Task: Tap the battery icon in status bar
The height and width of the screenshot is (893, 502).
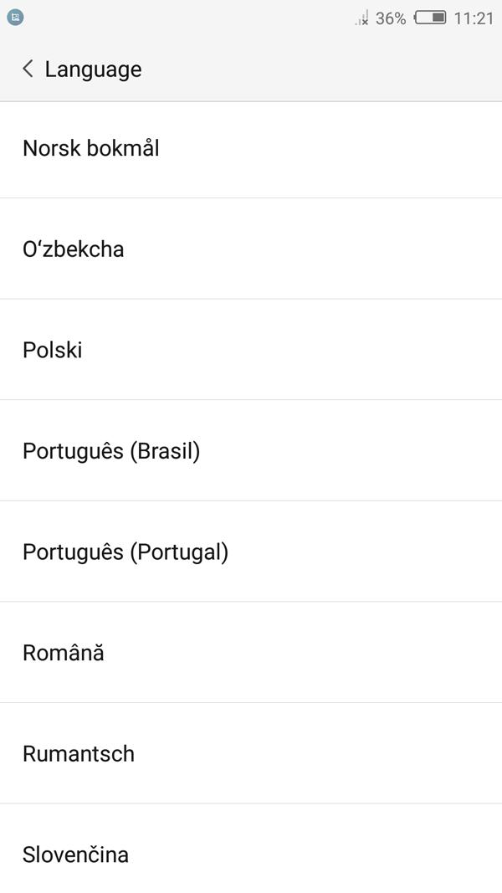Action: [x=430, y=18]
